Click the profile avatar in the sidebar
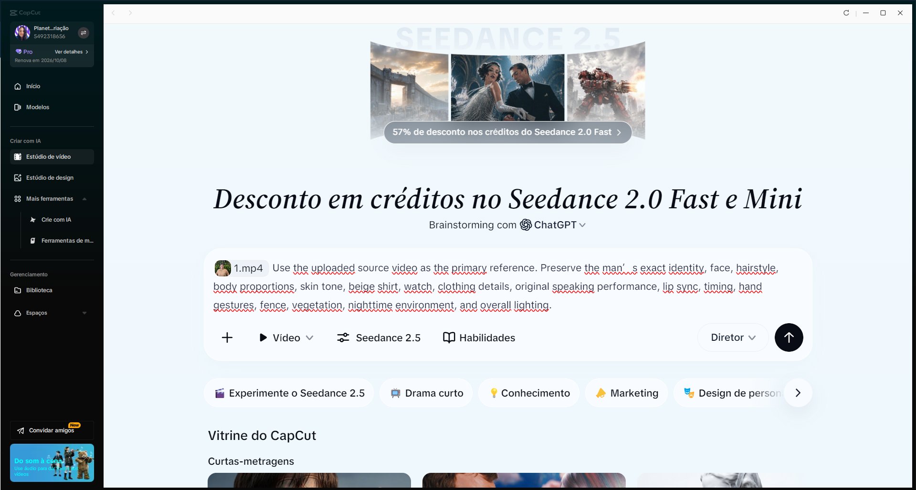This screenshot has height=490, width=916. [22, 32]
